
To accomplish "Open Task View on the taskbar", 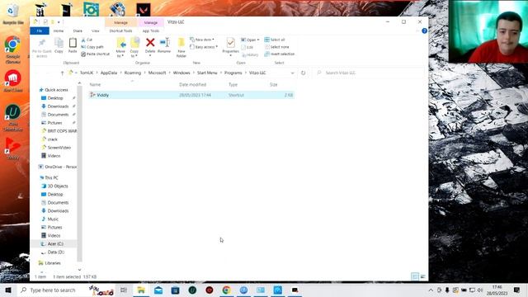I will pyautogui.click(x=124, y=290).
